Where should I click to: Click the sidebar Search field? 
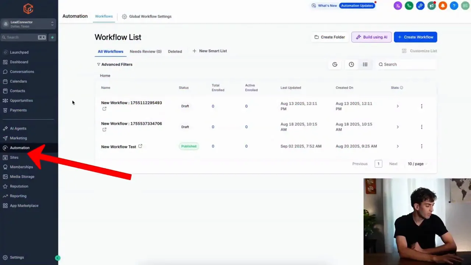click(x=24, y=37)
